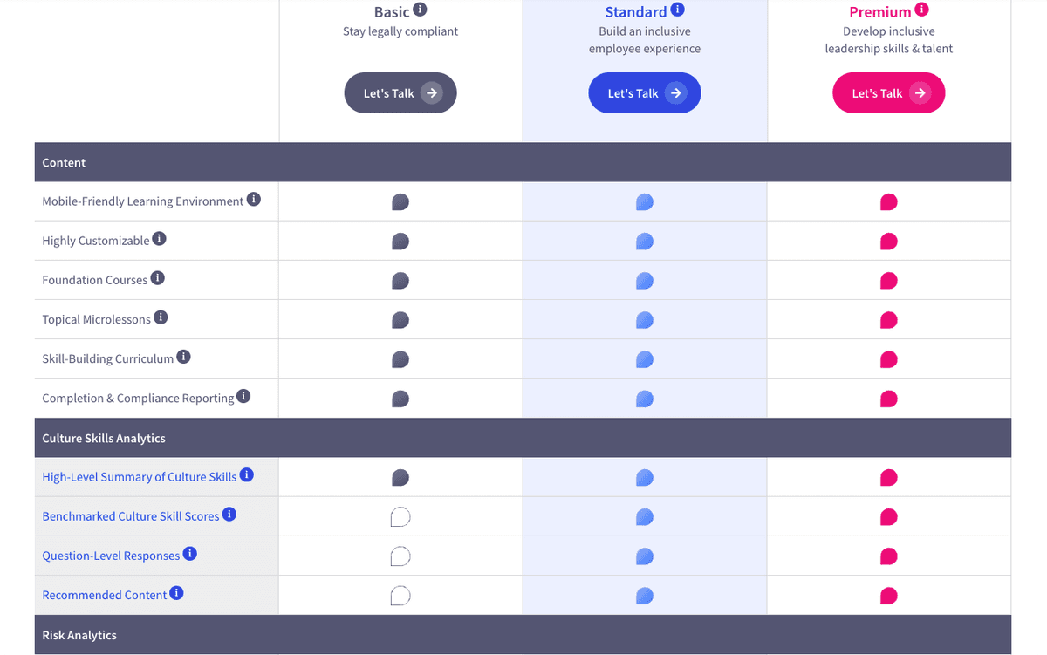Open info for Completion & Compliance Reporting

click(243, 396)
